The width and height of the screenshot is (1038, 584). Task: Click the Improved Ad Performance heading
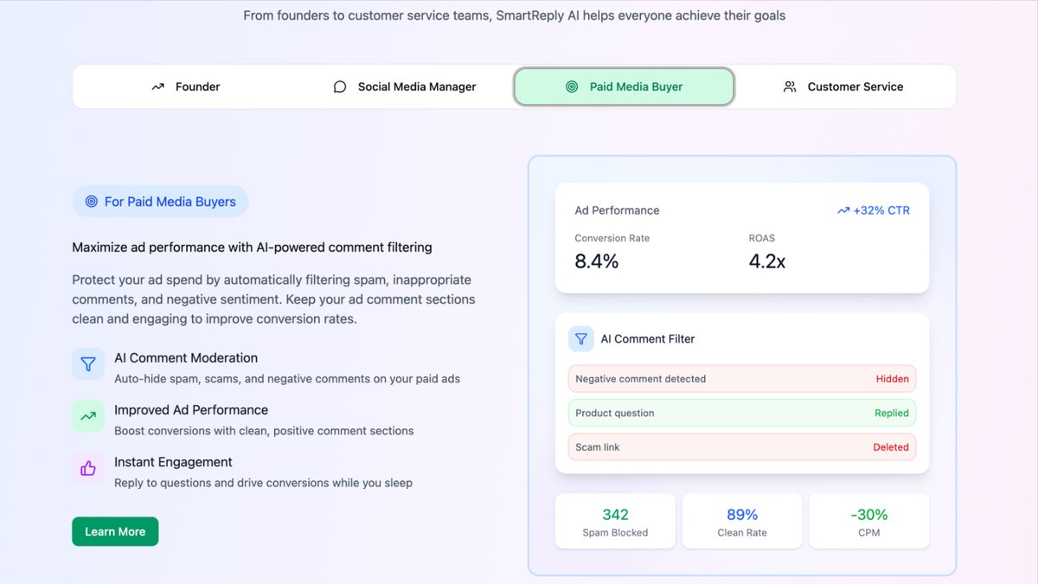click(x=191, y=409)
